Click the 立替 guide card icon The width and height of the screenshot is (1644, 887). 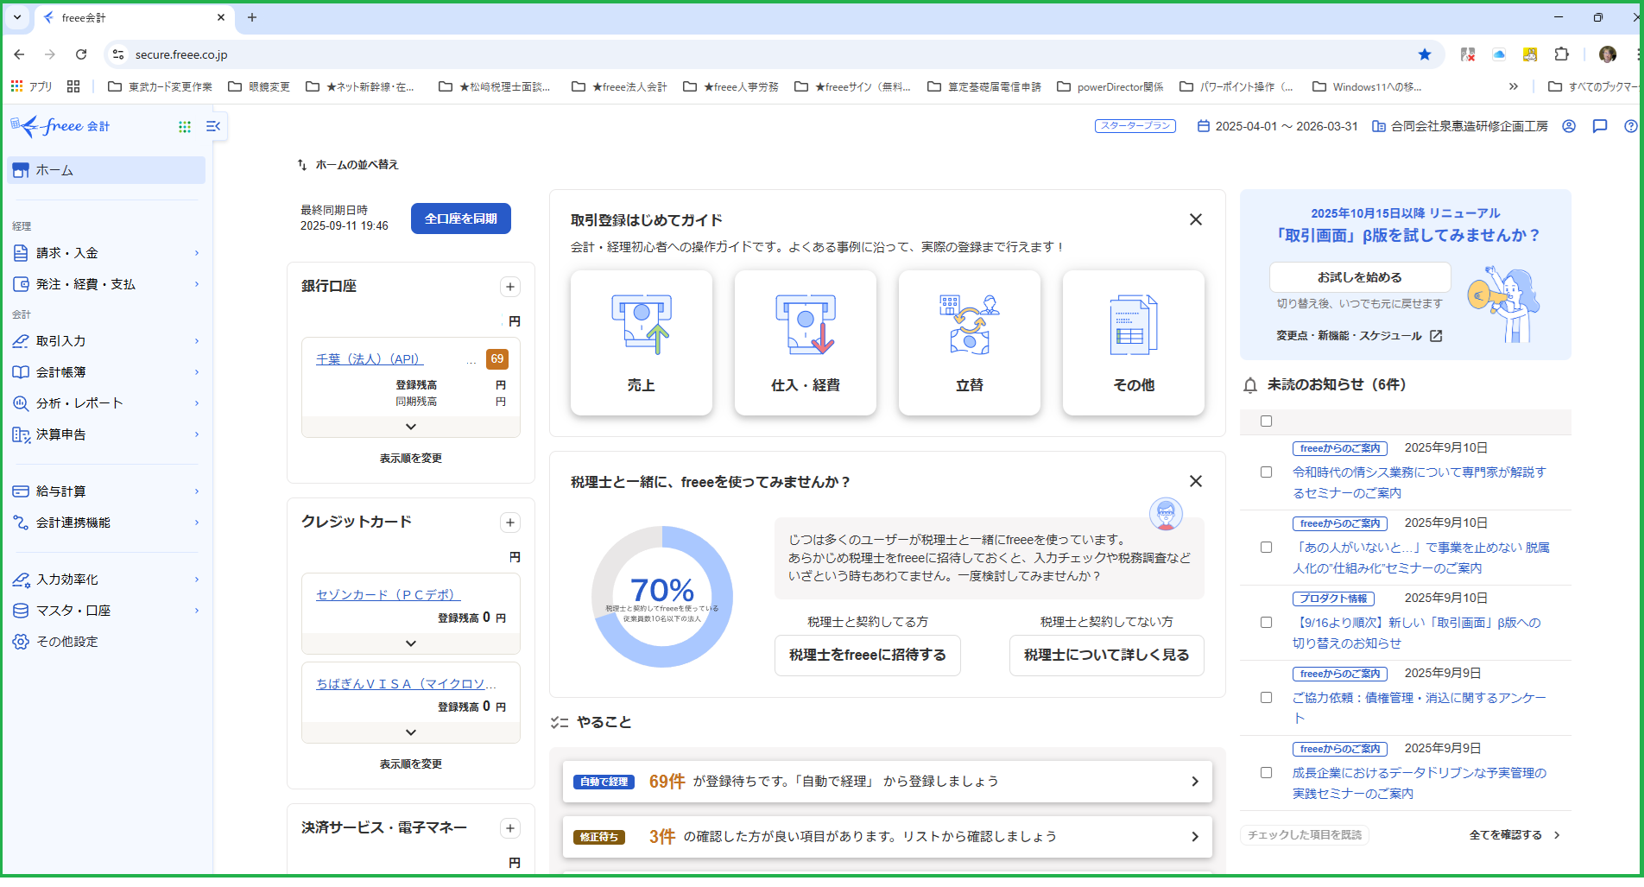(x=970, y=324)
